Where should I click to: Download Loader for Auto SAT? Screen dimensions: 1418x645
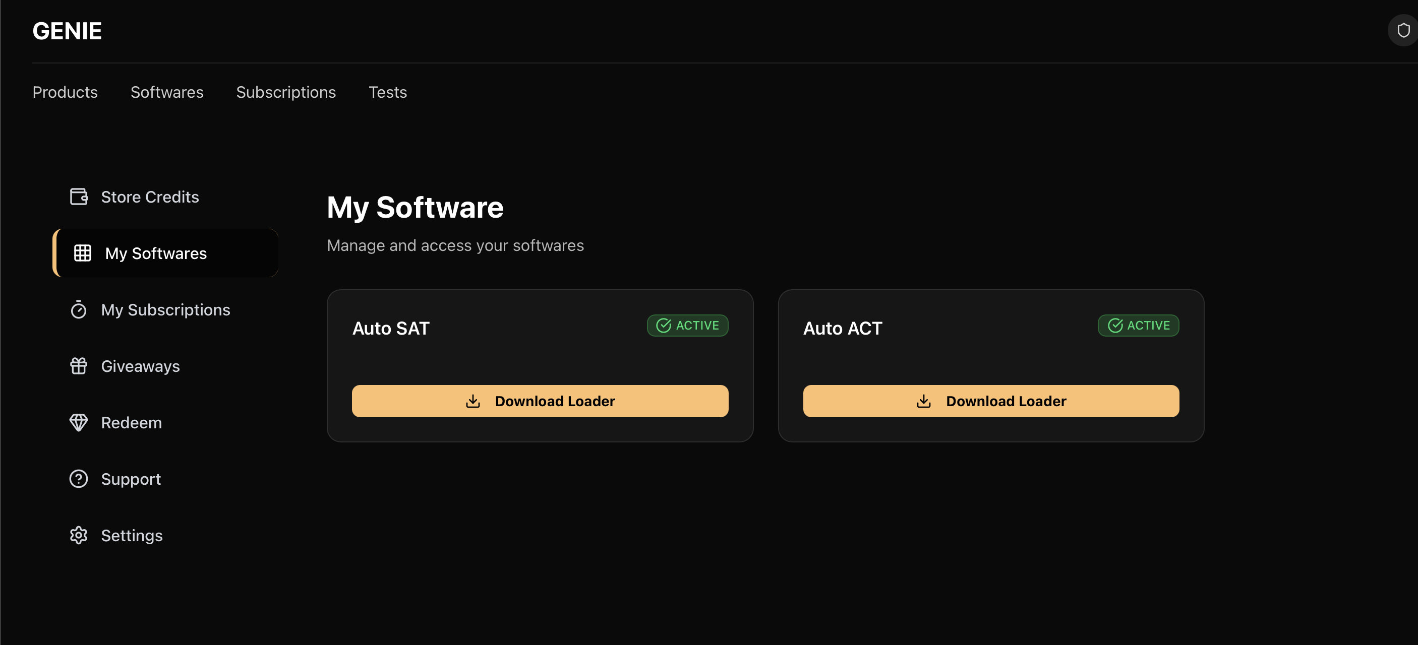pyautogui.click(x=540, y=402)
